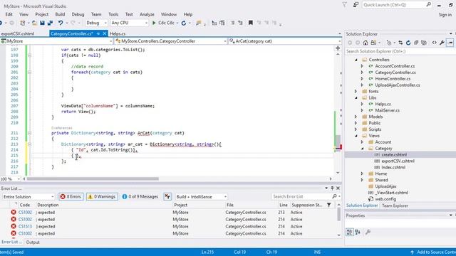Viewport: 456px width, 256px height.
Task: Click the Find in Files icon
Action: pyautogui.click(x=198, y=23)
